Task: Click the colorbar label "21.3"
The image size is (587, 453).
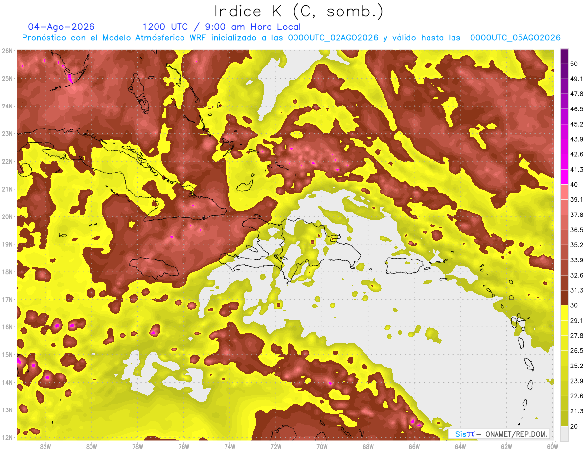Action: (x=577, y=411)
